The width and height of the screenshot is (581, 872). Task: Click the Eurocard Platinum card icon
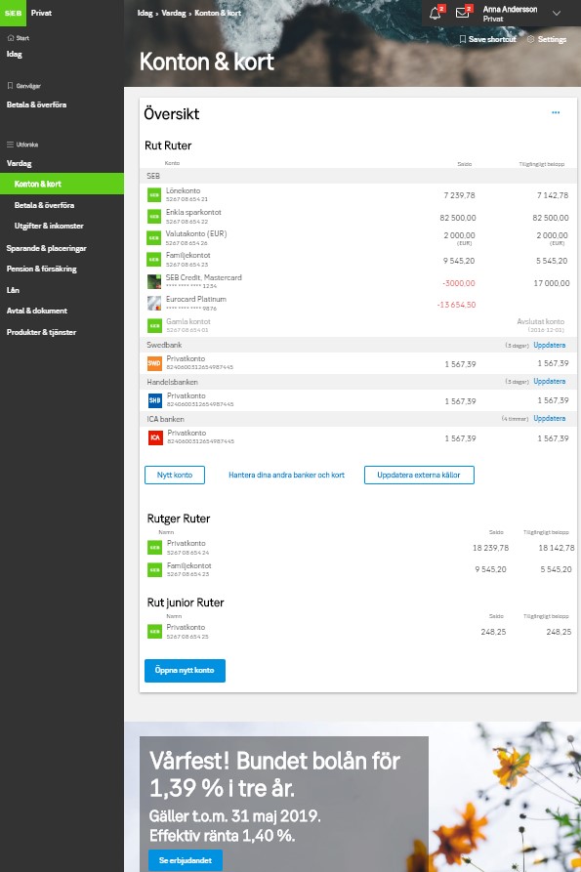coord(154,303)
